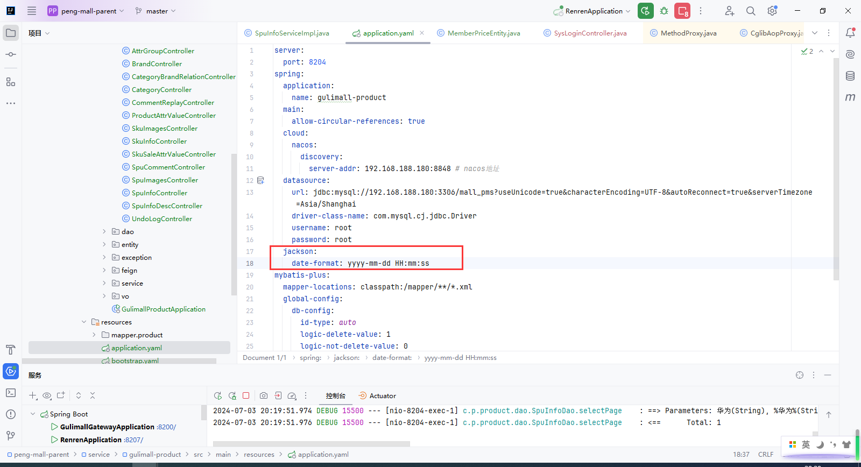Open Search Everywhere magnifier

pos(751,11)
